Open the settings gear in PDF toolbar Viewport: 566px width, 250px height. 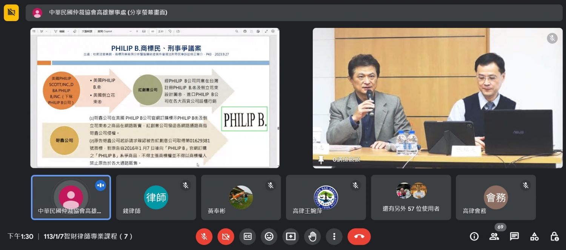pyautogui.click(x=273, y=31)
